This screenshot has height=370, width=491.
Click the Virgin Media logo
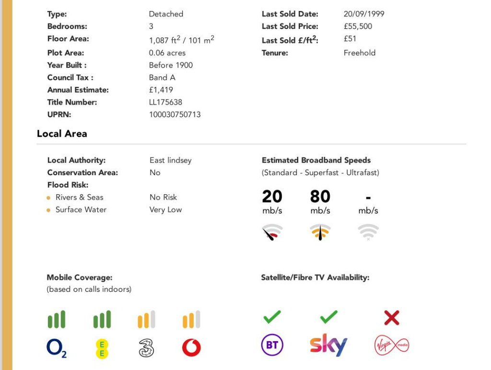point(391,346)
